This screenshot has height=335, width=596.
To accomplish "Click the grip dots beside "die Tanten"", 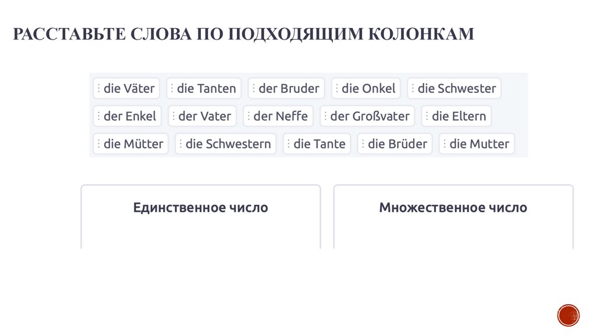I will pos(172,88).
